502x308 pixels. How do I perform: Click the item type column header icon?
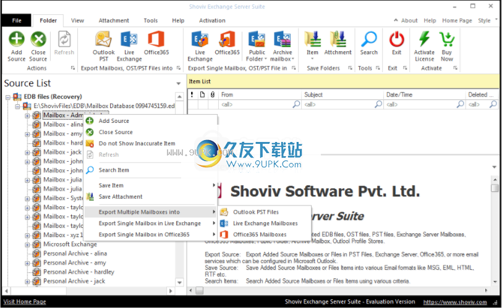pos(202,94)
